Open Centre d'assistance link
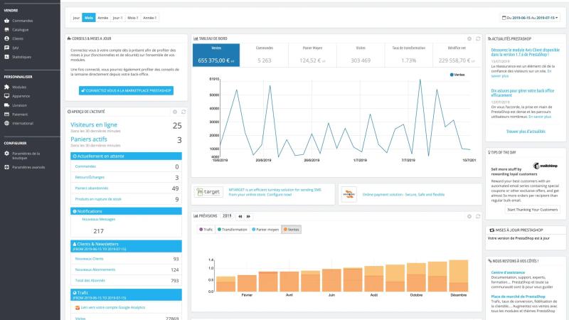The width and height of the screenshot is (569, 320). [x=508, y=272]
